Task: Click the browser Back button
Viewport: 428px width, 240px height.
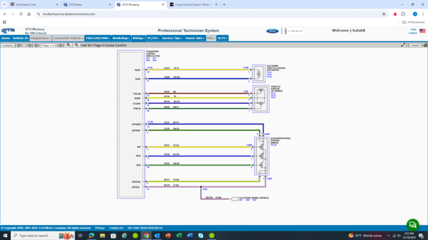Action: (5, 14)
